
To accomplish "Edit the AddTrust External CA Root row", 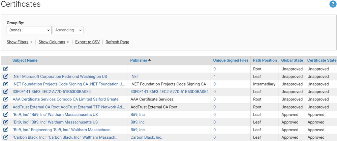I will click(x=6, y=107).
